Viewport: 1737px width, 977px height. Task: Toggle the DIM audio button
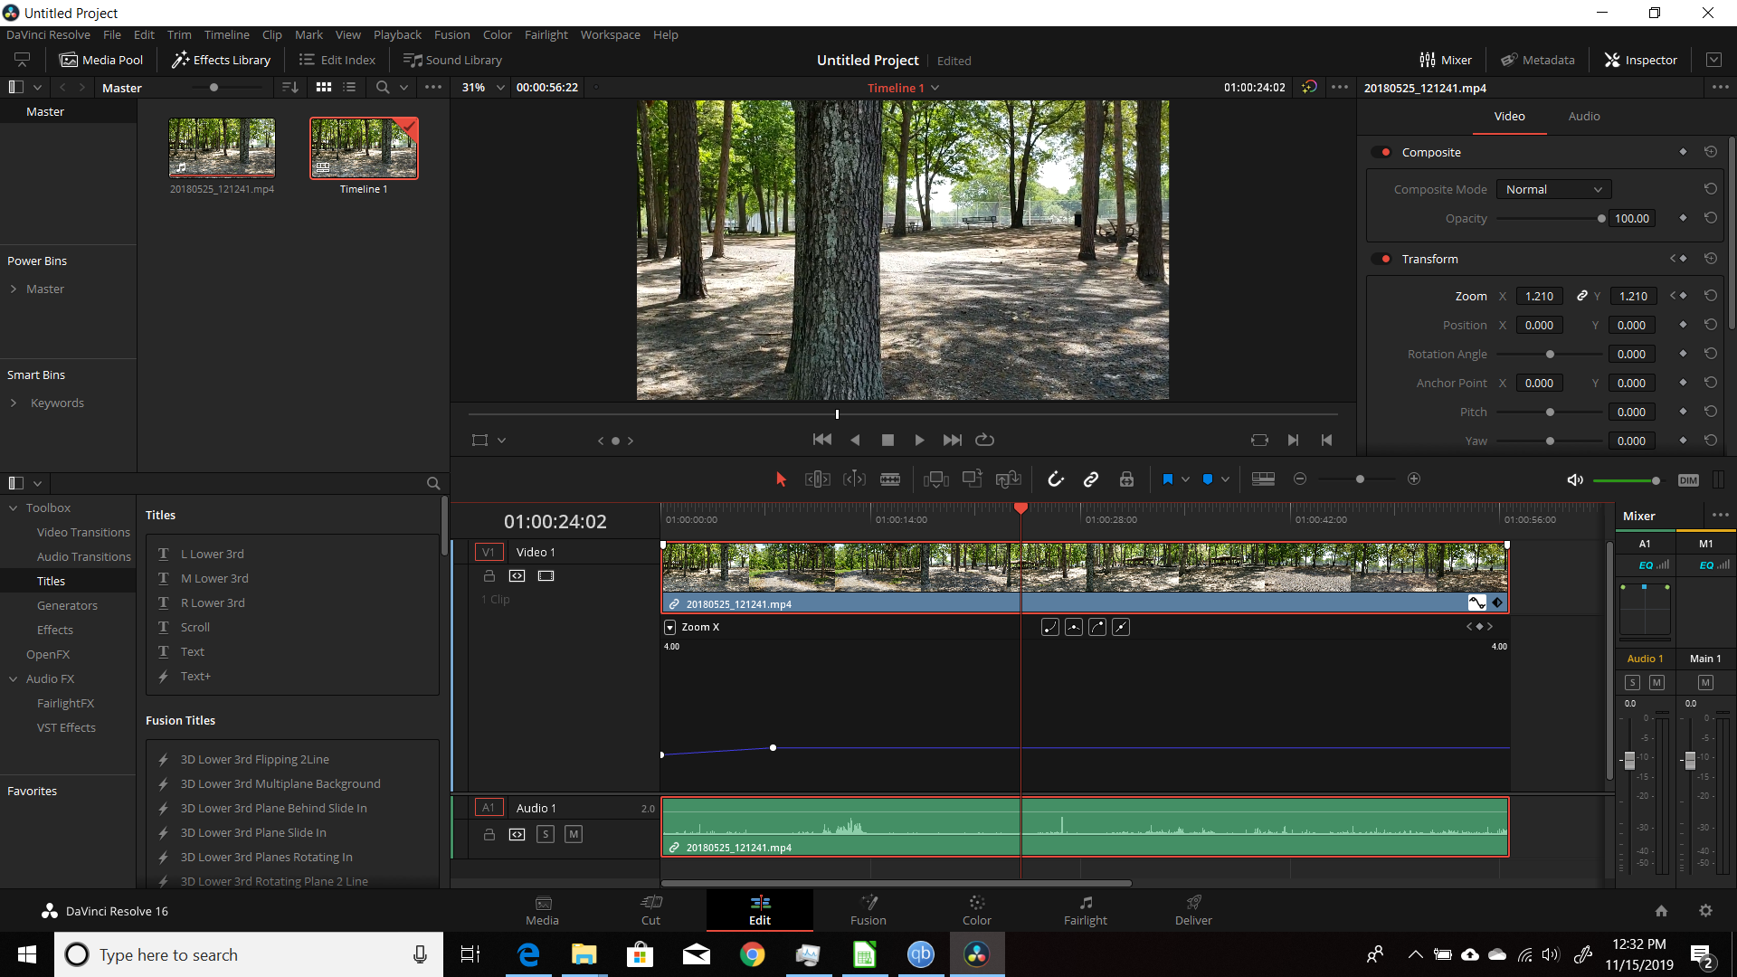1688,480
